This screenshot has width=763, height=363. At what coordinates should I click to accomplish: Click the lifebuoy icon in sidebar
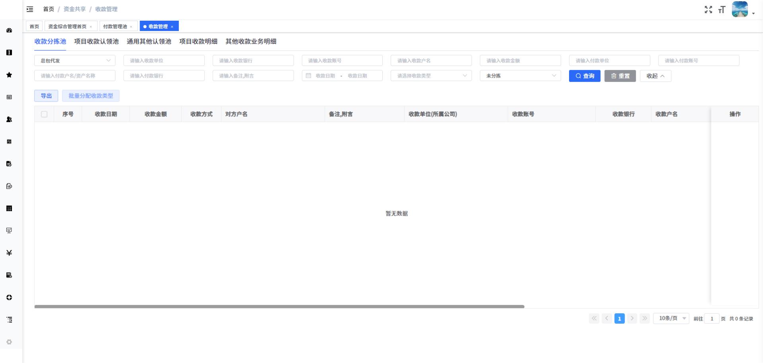coord(9,297)
